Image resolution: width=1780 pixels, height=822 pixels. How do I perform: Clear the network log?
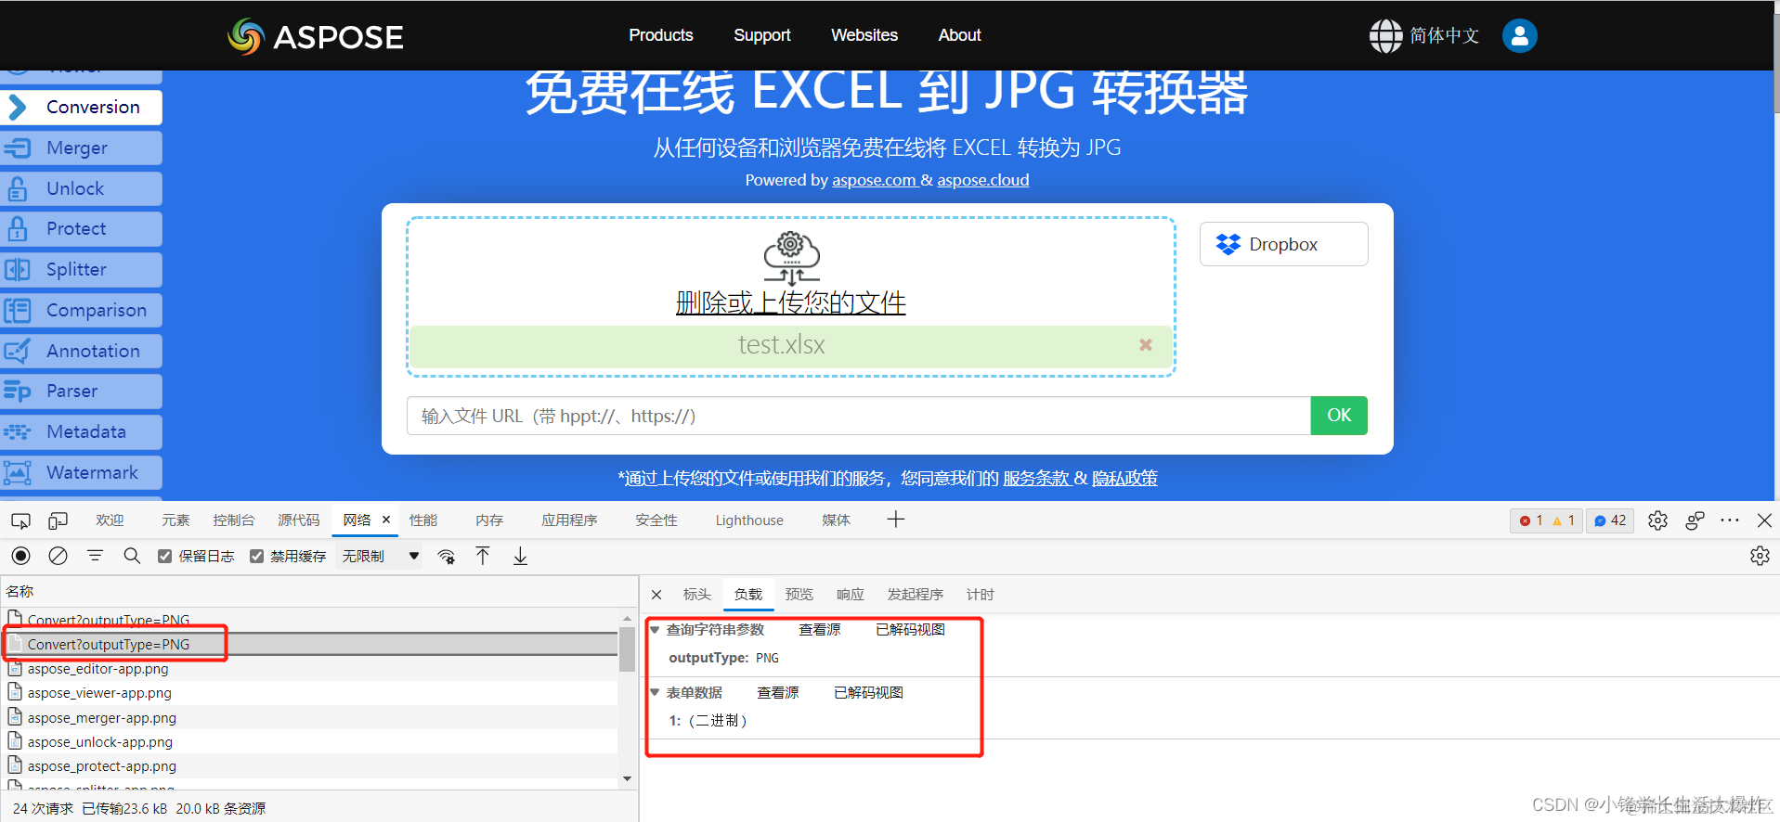point(58,556)
